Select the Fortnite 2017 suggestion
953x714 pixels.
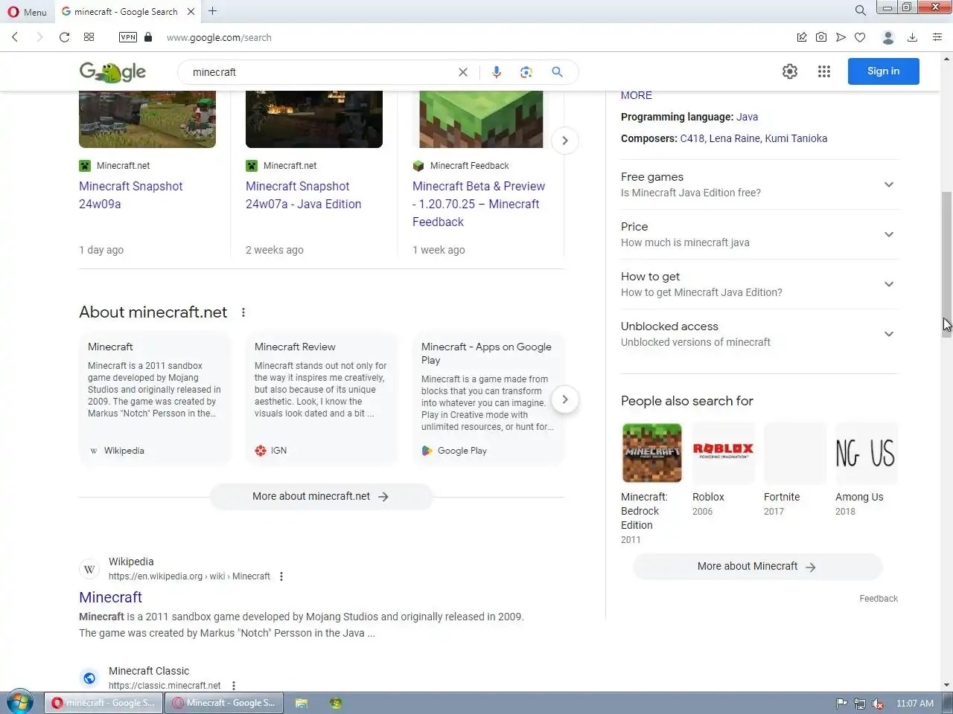click(795, 469)
